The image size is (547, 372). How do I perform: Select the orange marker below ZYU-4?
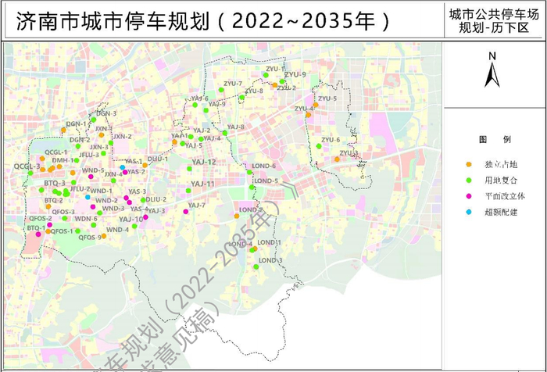point(309,115)
